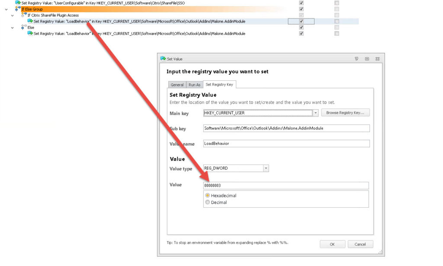This screenshot has width=443, height=266.
Task: Check the enabled checkbox for UserConfigurable row
Action: [301, 3]
